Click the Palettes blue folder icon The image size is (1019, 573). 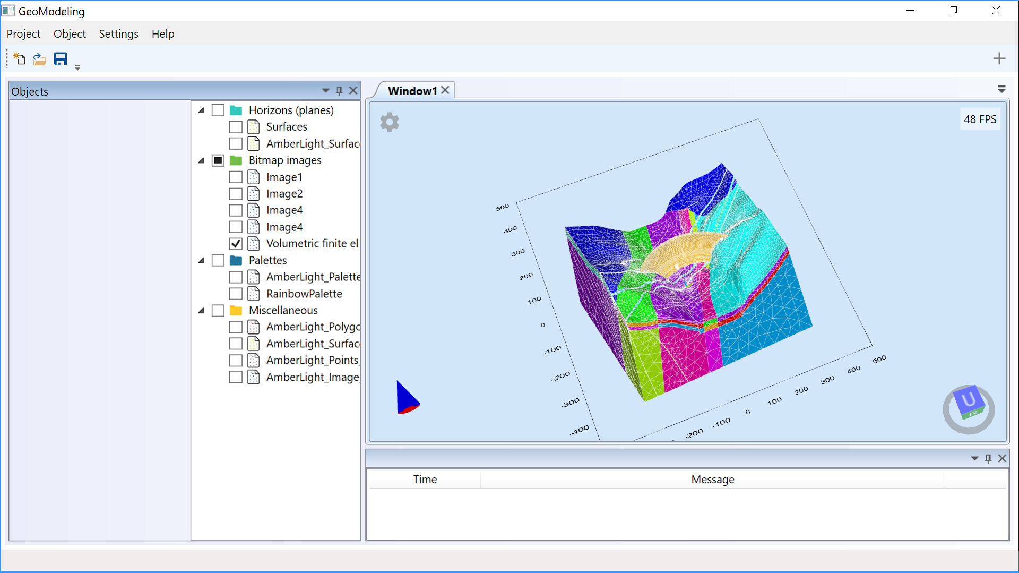(236, 260)
